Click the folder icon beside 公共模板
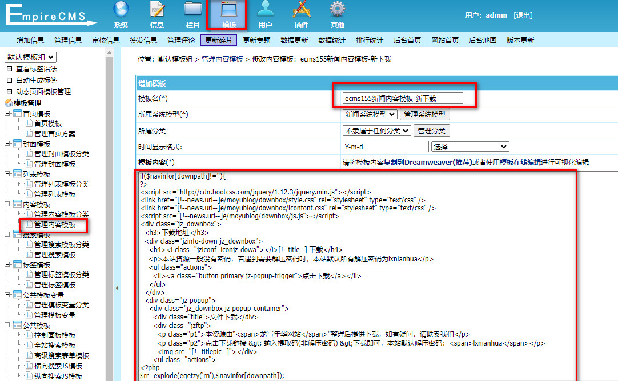Image resolution: width=618 pixels, height=381 pixels. coord(17,325)
